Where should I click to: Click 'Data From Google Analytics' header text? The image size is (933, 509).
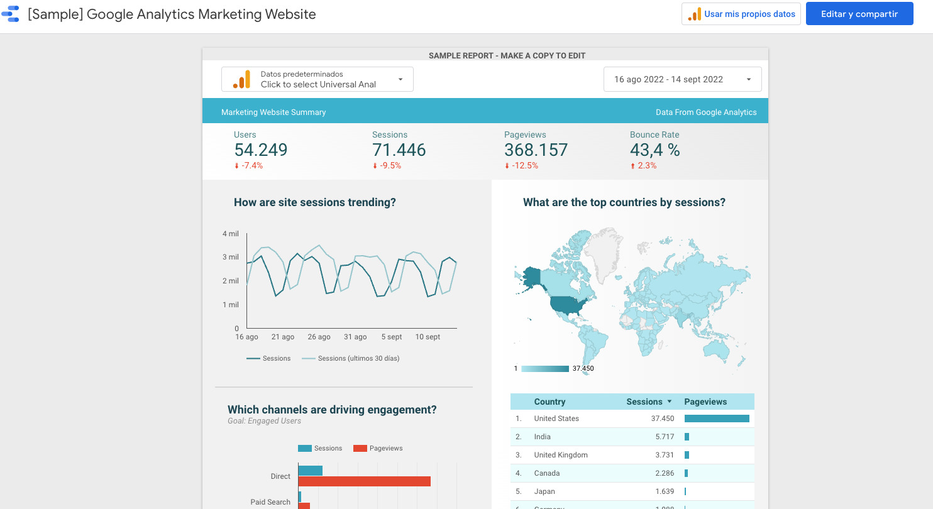pyautogui.click(x=706, y=112)
